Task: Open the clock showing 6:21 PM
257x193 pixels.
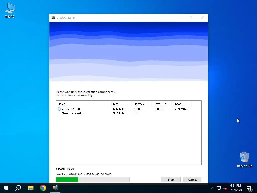Action: (235, 188)
